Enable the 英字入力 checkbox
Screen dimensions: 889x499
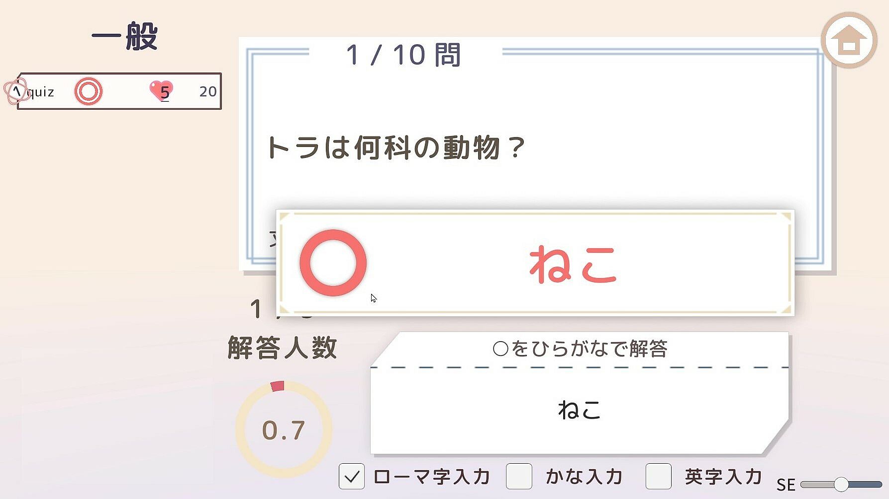[658, 477]
